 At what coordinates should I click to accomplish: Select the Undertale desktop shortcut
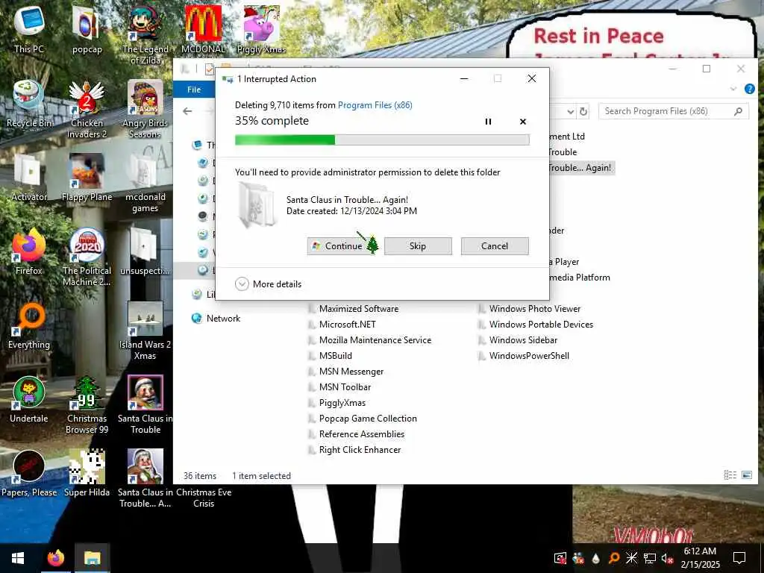(x=29, y=399)
